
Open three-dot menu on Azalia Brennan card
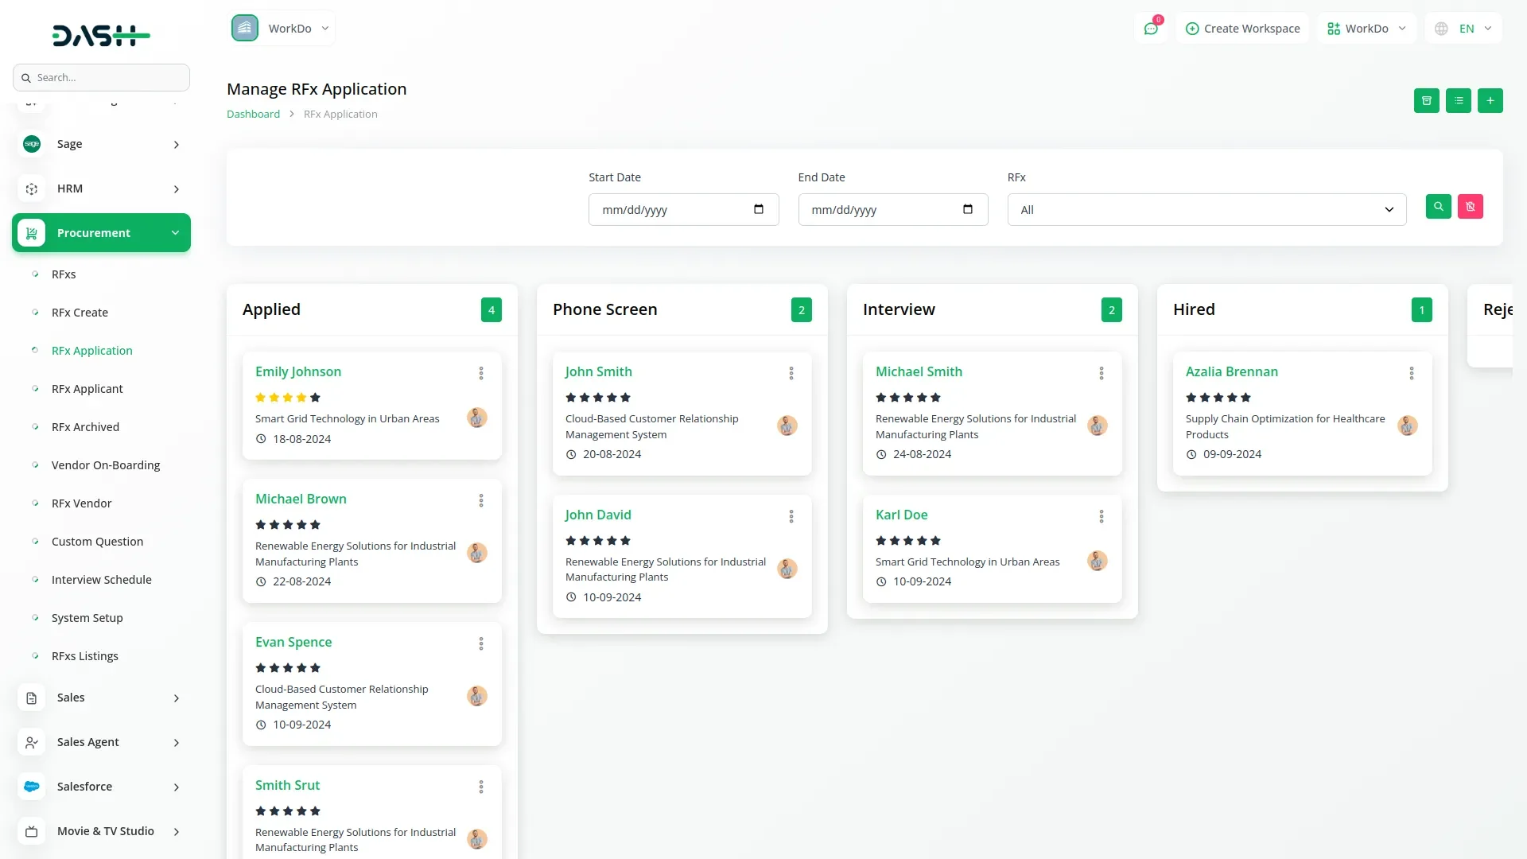[1411, 373]
